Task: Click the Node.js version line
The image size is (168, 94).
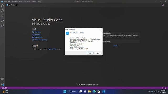Action: [x=74, y=46]
